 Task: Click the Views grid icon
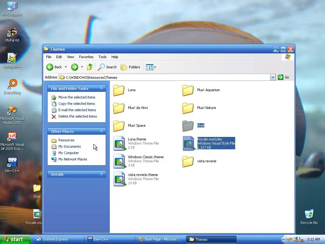pyautogui.click(x=149, y=67)
